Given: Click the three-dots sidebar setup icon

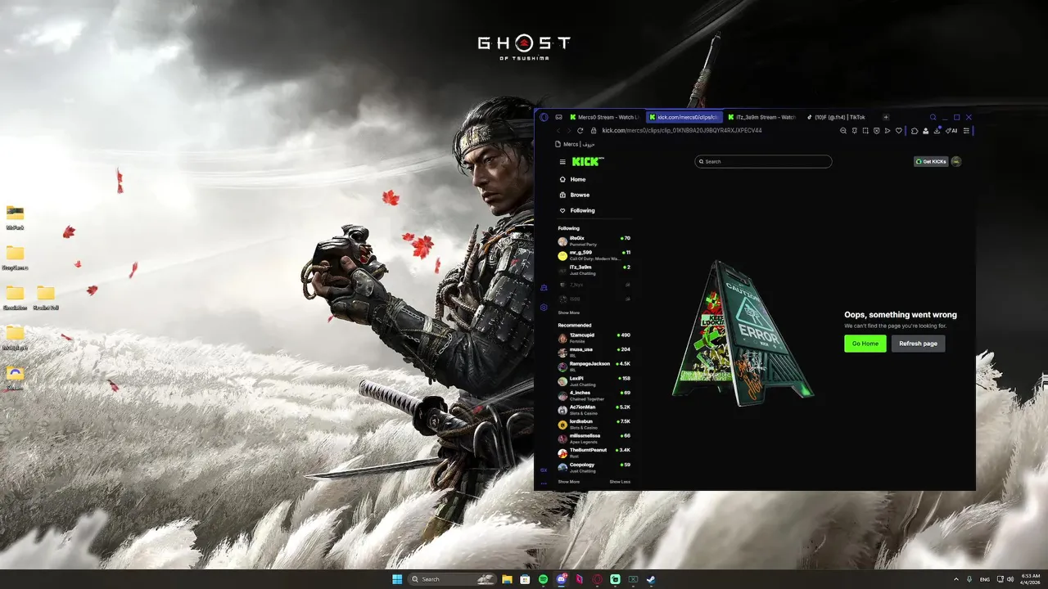Looking at the screenshot, I should click(x=544, y=483).
